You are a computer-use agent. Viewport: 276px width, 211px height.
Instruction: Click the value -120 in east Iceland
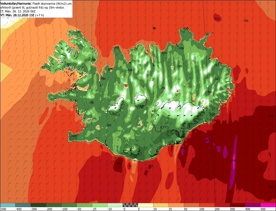(x=209, y=92)
